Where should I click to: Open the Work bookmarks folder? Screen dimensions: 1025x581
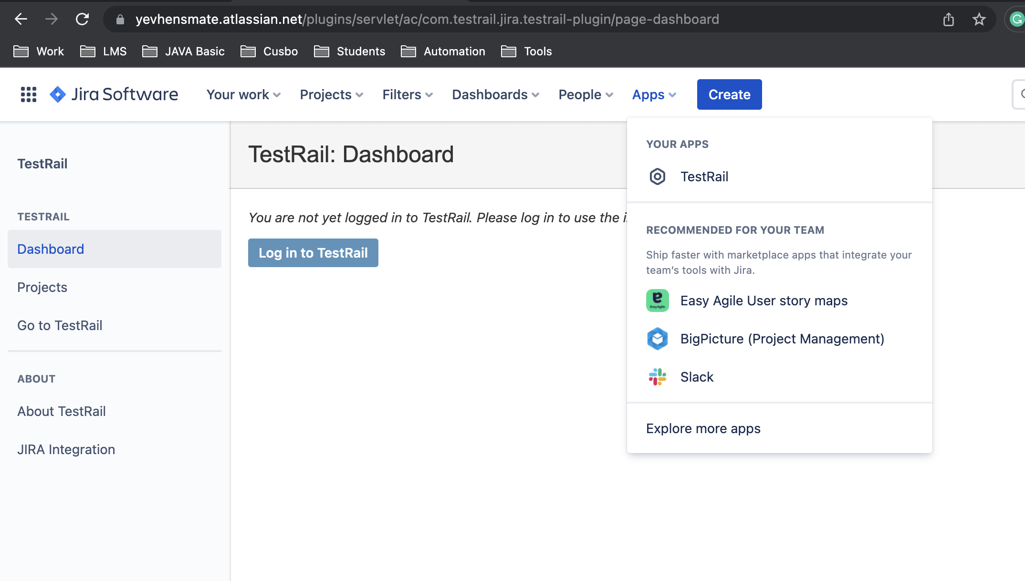39,52
